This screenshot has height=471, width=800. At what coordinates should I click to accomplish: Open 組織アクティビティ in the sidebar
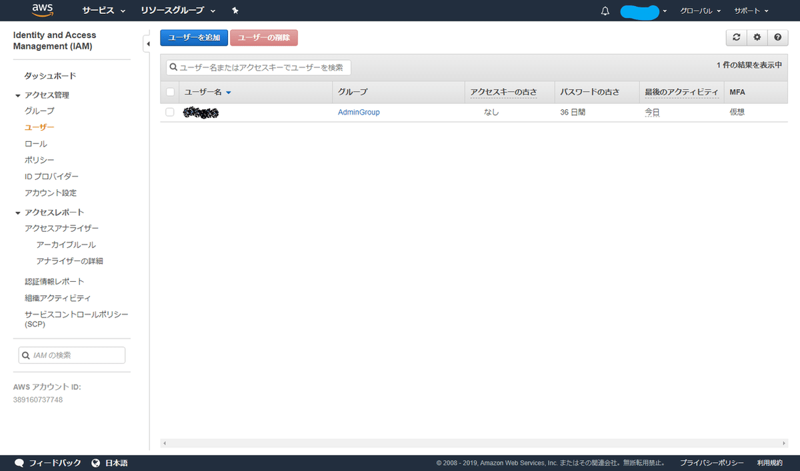pos(57,298)
